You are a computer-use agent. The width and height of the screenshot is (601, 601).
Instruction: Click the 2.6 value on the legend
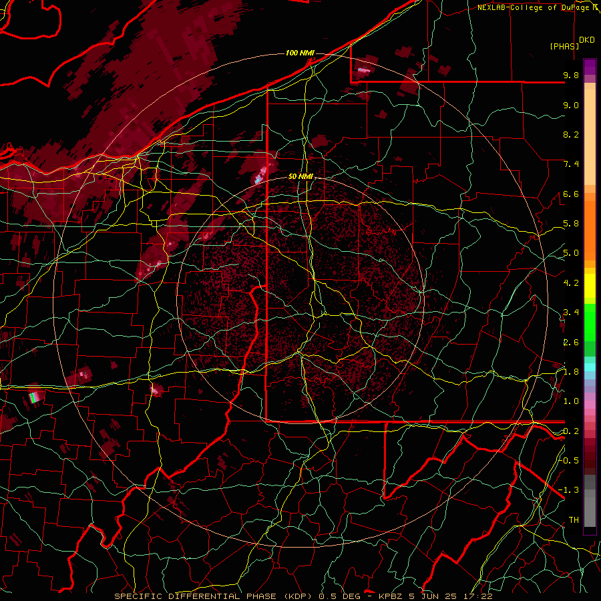571,343
